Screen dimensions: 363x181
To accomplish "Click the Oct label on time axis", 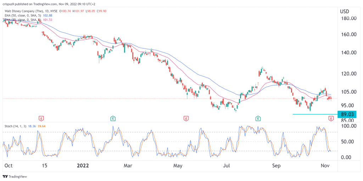I will 9,166.
